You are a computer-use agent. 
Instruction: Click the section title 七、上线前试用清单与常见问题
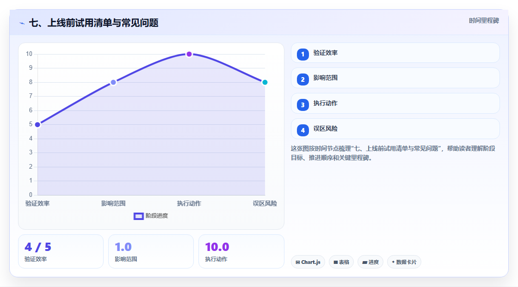[x=94, y=23]
